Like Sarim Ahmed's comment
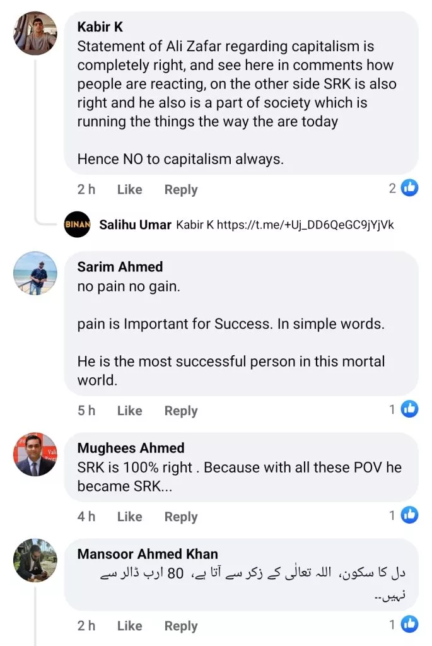 coord(129,411)
